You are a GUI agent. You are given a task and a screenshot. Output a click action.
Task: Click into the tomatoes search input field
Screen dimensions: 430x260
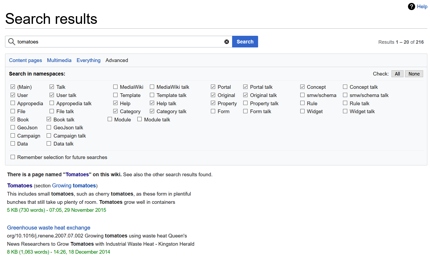tap(119, 42)
